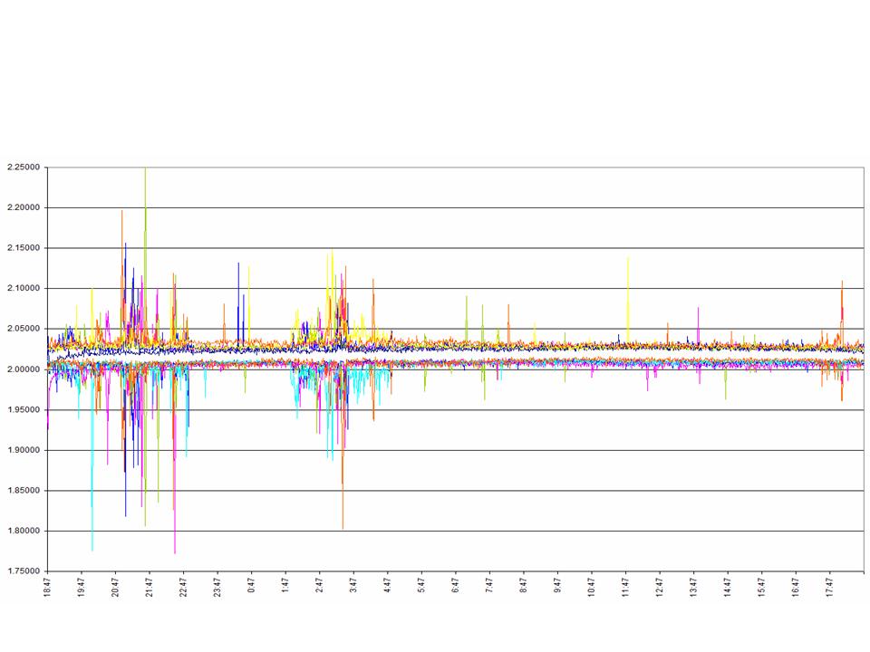The width and height of the screenshot is (870, 652).
Task: Click the 13:47 time axis label
Action: click(x=693, y=587)
